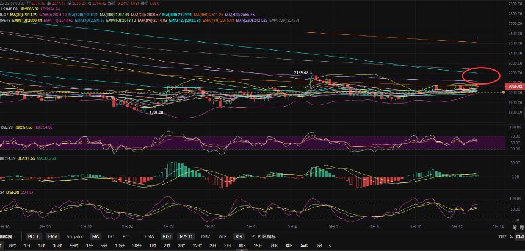Toggle the 自动 auto-scale button
This screenshot has width=525, height=251.
coord(520,236)
